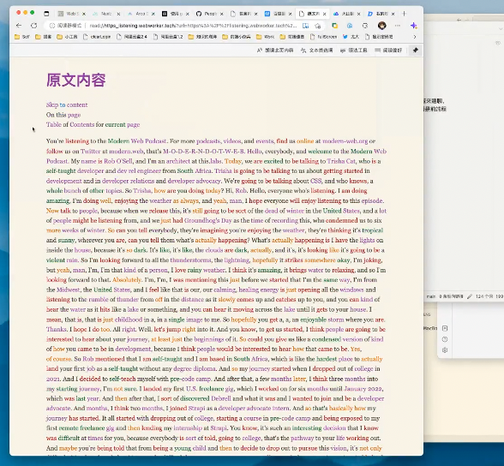Click the word Absolutely in the transcript
This screenshot has width=504, height=466.
pyautogui.click(x=127, y=280)
